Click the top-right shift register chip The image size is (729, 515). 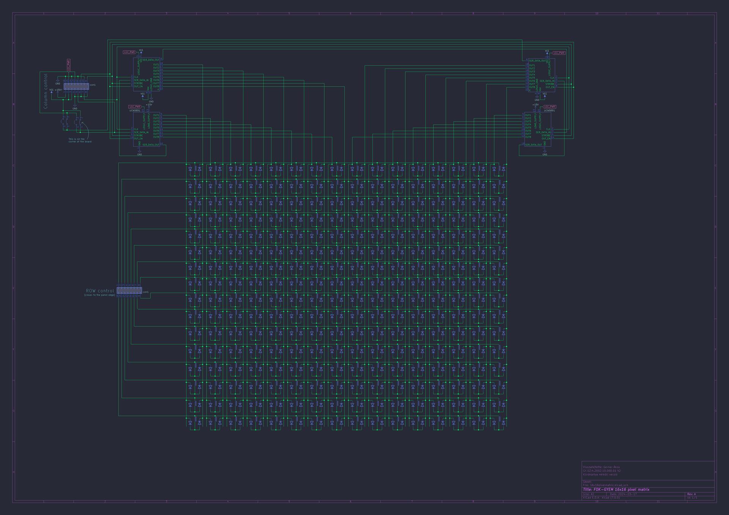(541, 75)
